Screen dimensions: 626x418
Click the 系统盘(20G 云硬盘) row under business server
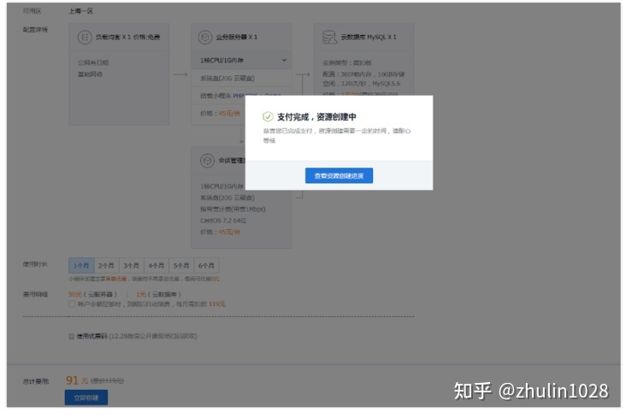pos(241,79)
